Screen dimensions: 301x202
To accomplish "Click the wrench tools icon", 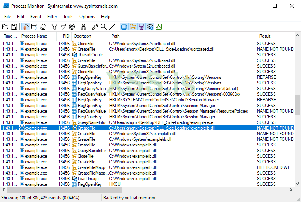I will [x=95, y=27].
